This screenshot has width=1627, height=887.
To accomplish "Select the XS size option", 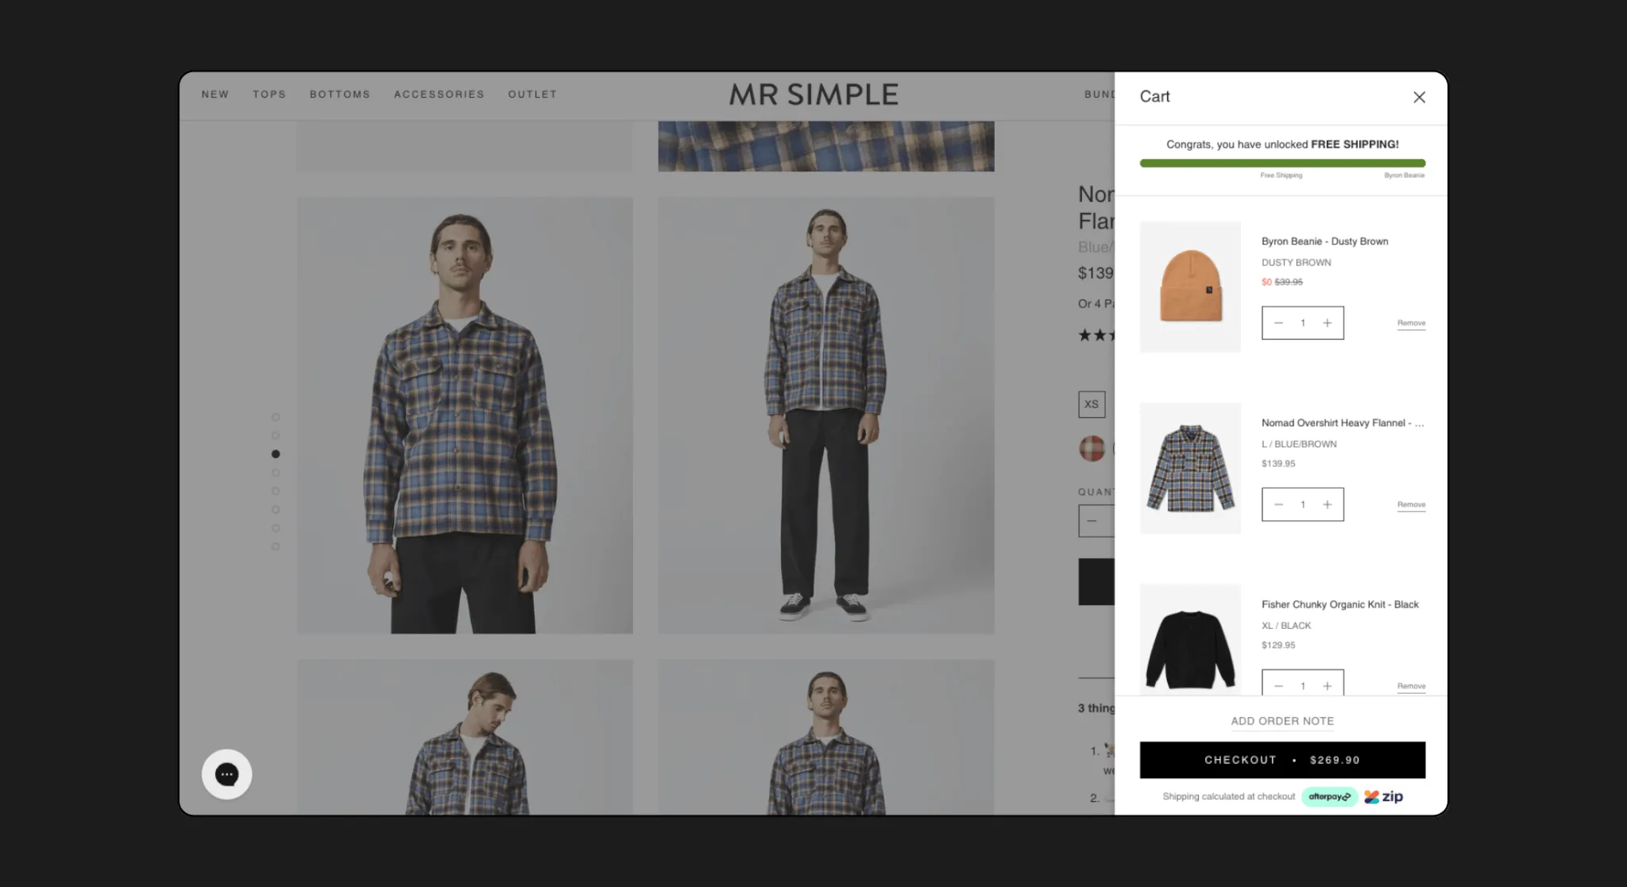I will (1092, 404).
